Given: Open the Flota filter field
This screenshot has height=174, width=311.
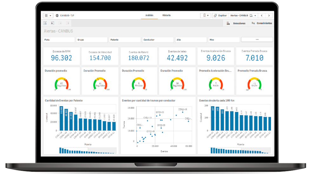Looking at the screenshot, I should point(59,40).
